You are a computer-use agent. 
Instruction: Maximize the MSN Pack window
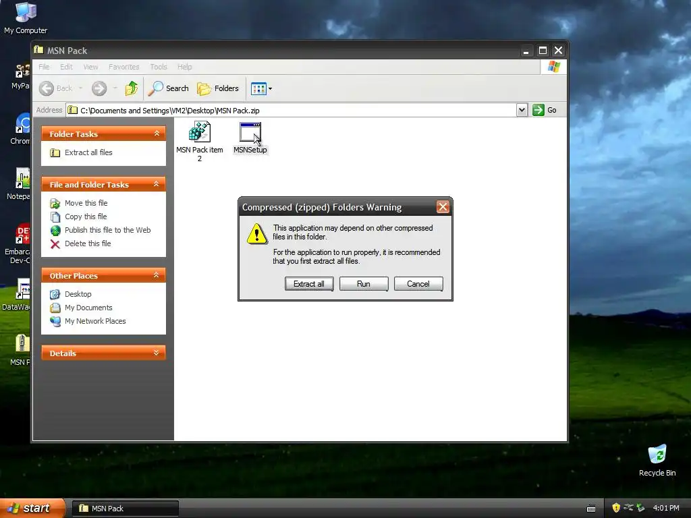(x=543, y=50)
